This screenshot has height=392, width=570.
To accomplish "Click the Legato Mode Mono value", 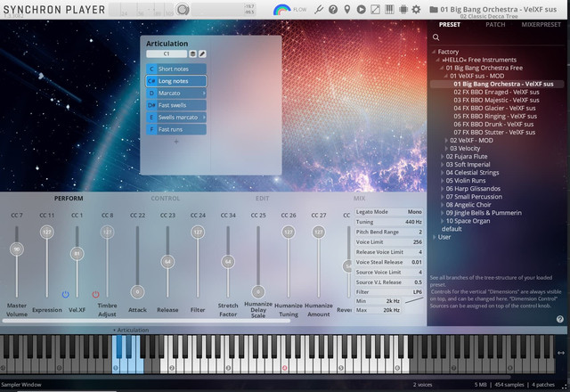I will [414, 212].
